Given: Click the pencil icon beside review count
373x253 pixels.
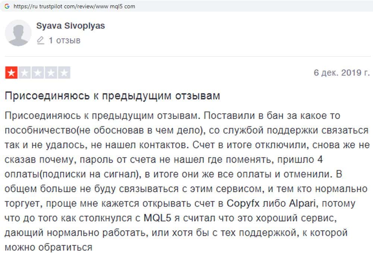Looking at the screenshot, I should point(41,40).
